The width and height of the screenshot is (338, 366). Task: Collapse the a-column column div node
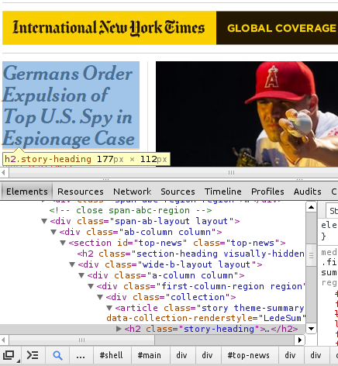81,275
